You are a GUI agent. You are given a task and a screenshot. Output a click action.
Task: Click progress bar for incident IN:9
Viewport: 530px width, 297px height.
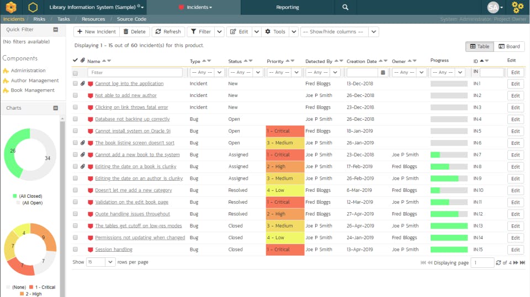click(449, 179)
